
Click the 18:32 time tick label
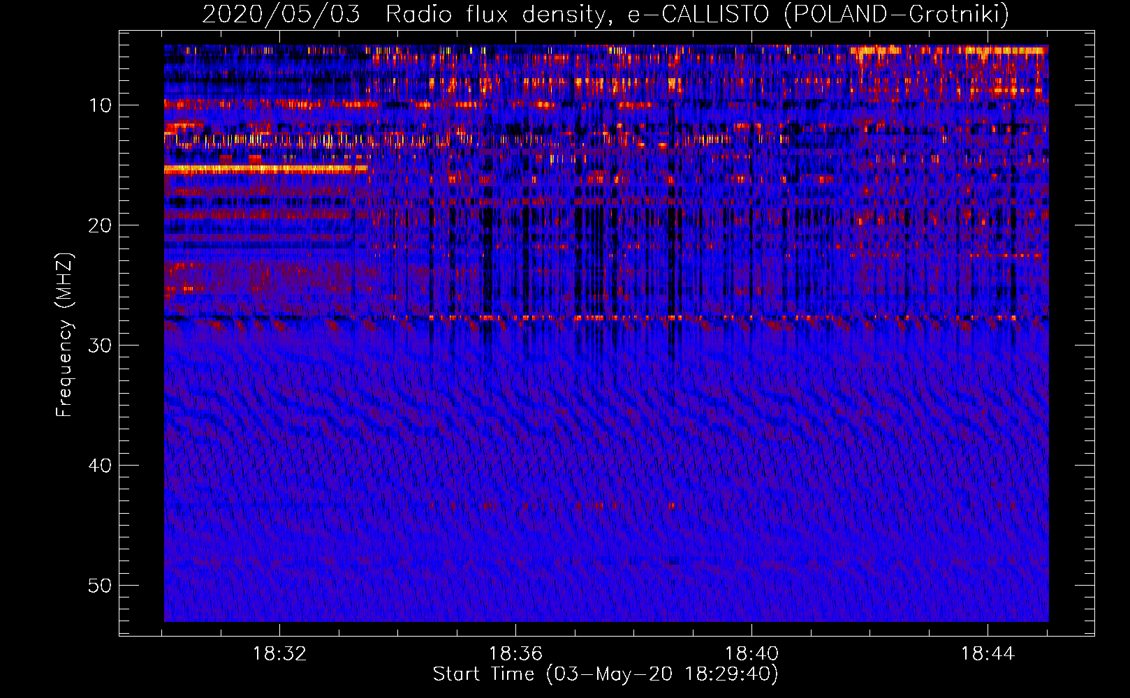pos(279,654)
